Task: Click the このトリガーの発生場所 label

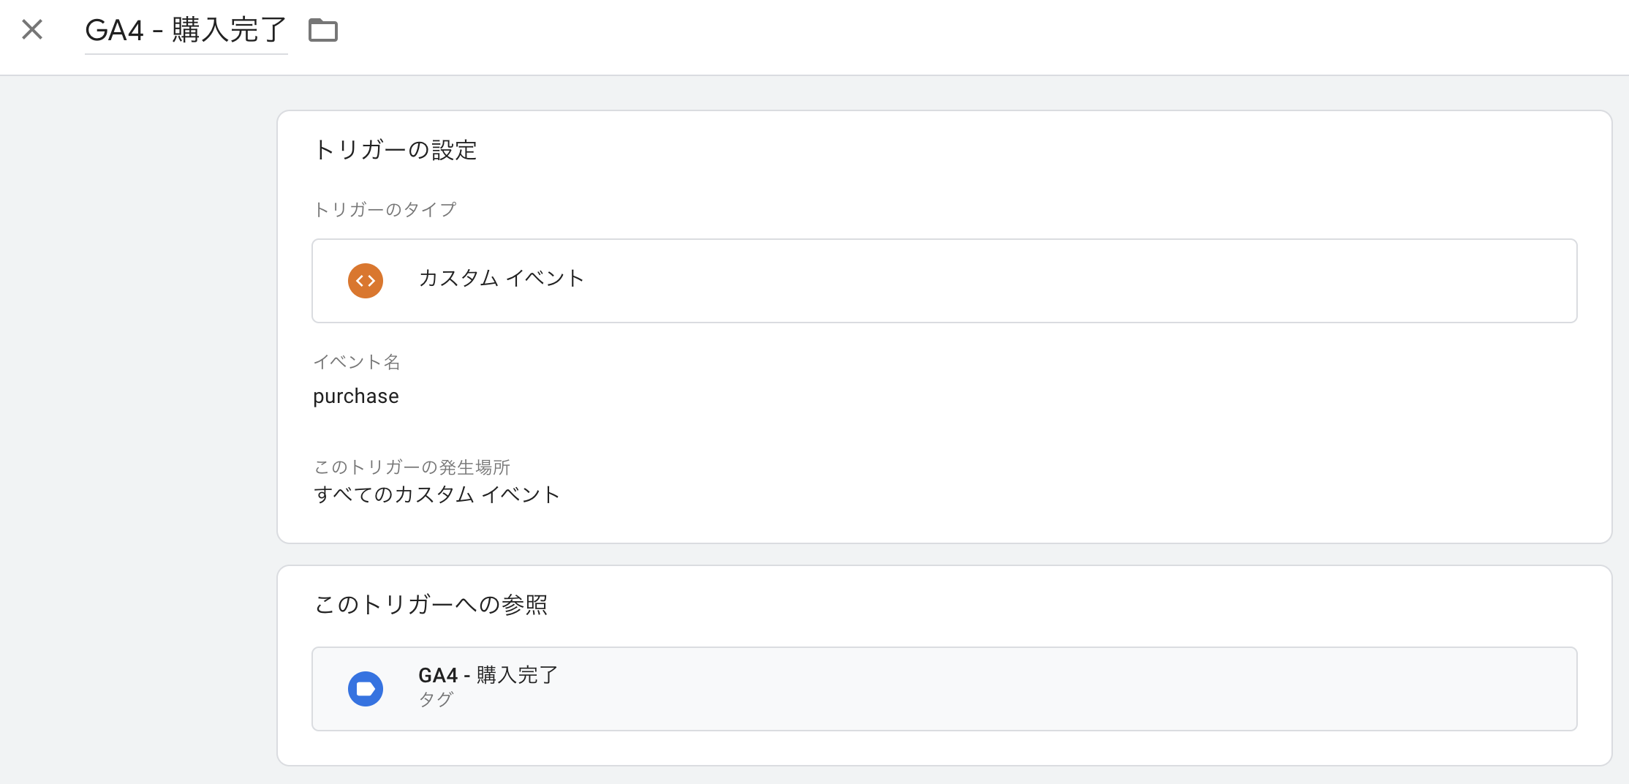Action: (412, 467)
